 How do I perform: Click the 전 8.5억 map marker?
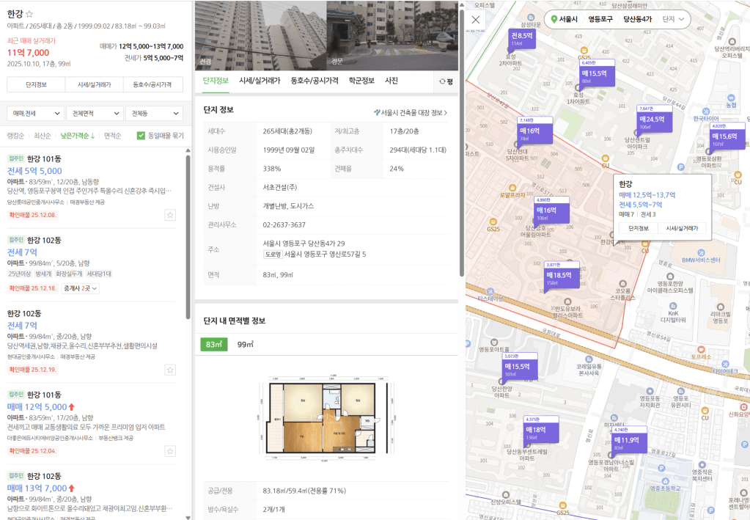[522, 37]
